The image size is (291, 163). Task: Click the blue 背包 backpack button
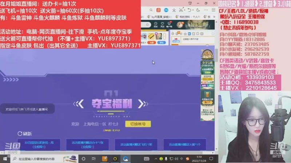pos(162,42)
